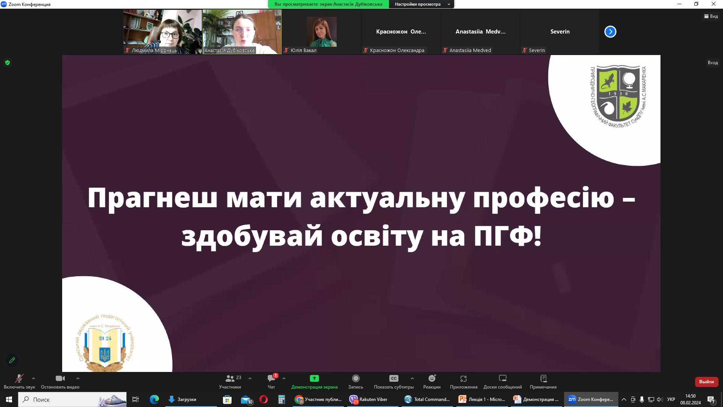This screenshot has width=723, height=407.
Task: Toggle captions with Показать субтитры
Action: pos(394,378)
